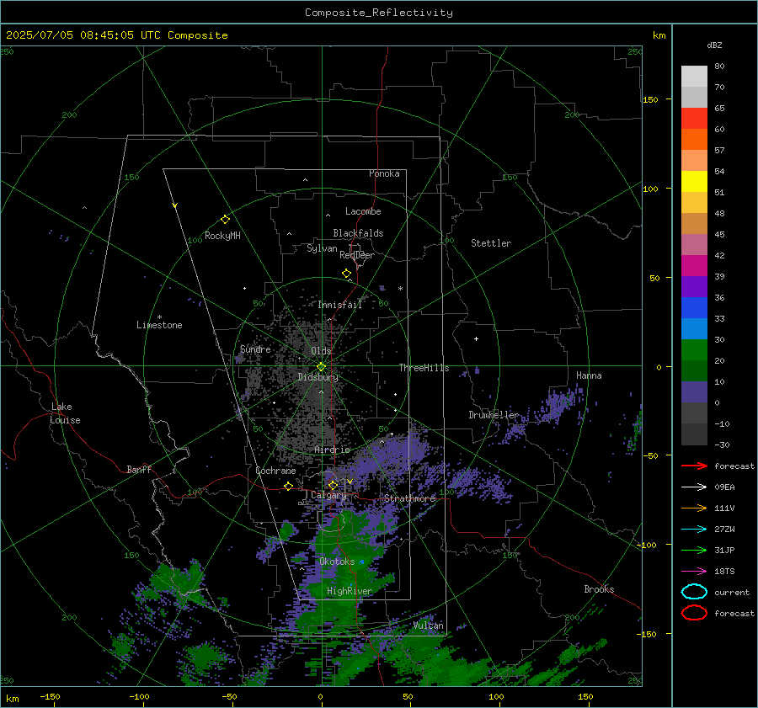
Task: Click the red forecast arrow in legend
Action: (x=694, y=466)
